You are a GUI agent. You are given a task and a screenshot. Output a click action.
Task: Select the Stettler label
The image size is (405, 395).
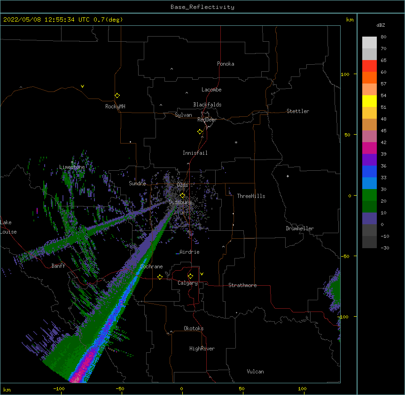click(298, 111)
